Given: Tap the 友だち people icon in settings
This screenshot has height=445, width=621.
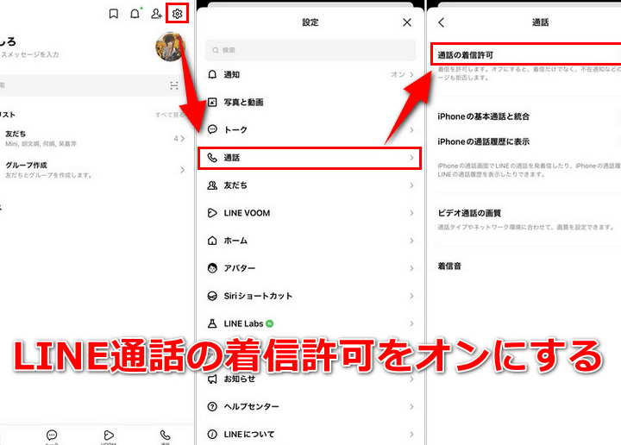Looking at the screenshot, I should point(212,185).
